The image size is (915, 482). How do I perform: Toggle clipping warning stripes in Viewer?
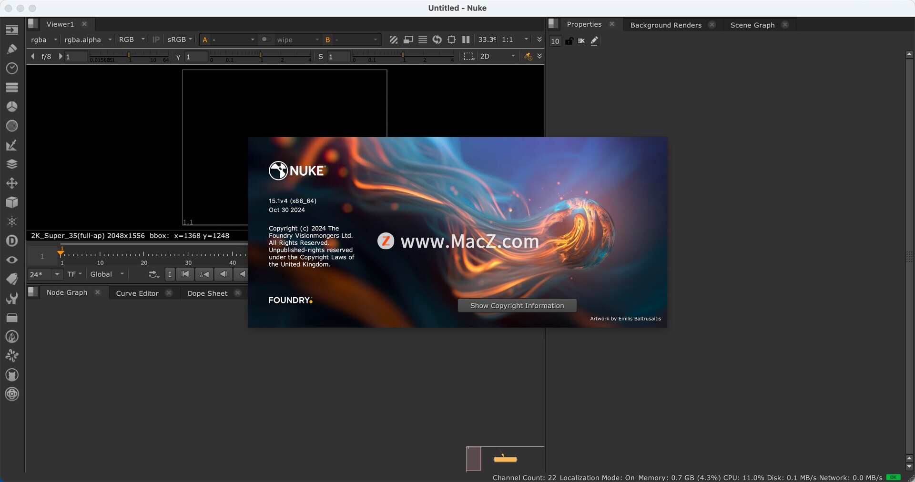(x=394, y=40)
